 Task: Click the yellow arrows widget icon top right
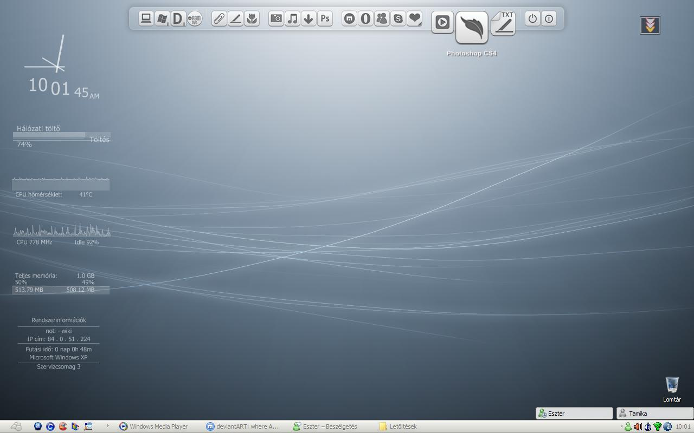(x=650, y=25)
